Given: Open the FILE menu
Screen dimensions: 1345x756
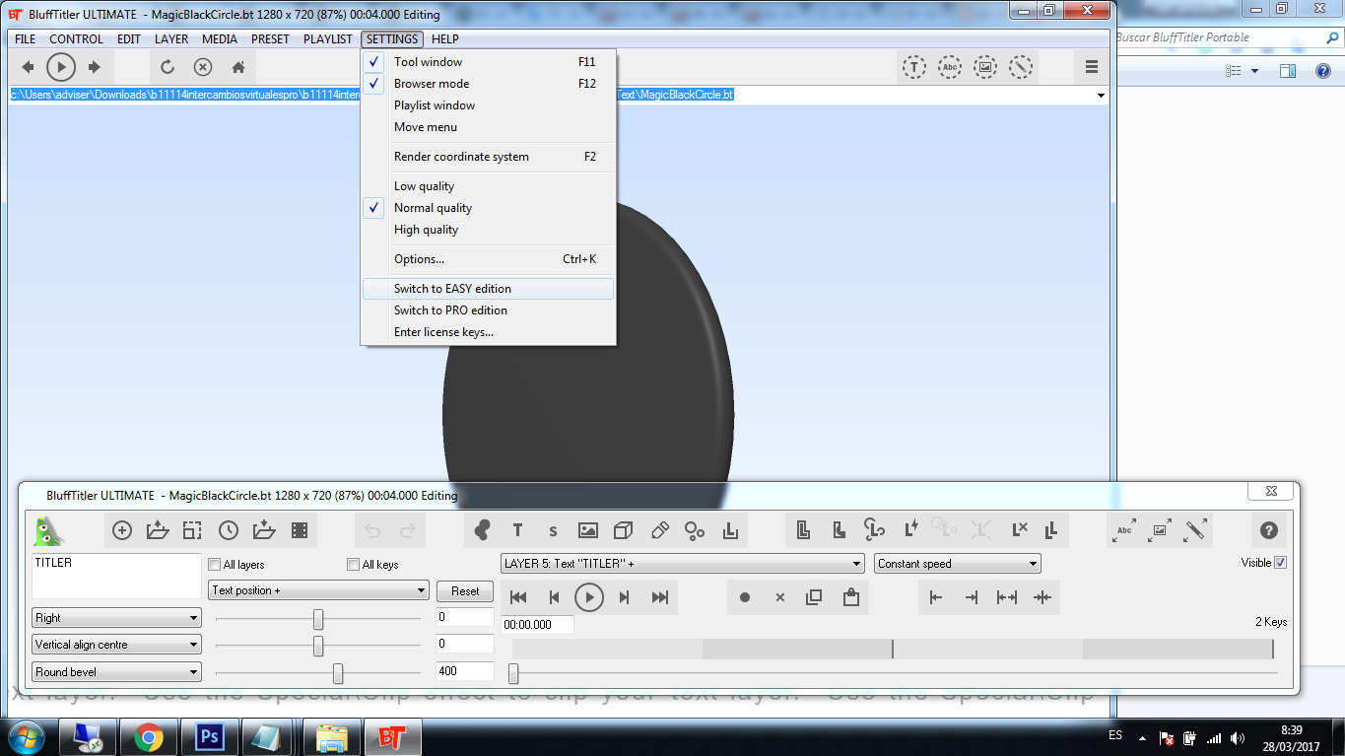Looking at the screenshot, I should [x=25, y=39].
